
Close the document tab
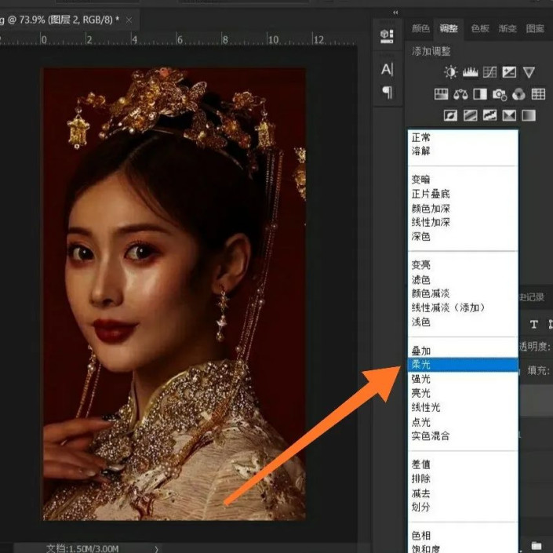129,20
